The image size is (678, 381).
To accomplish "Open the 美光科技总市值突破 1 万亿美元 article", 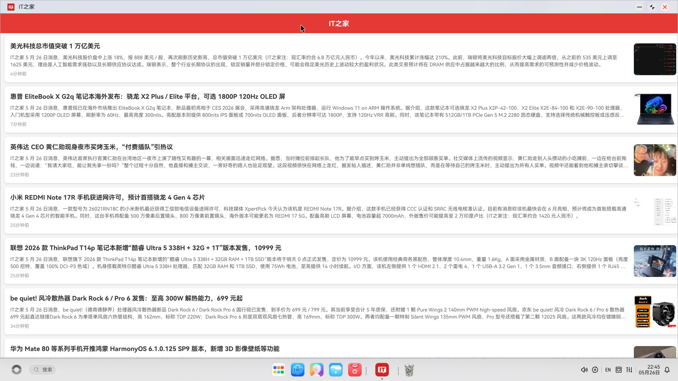I will click(55, 46).
